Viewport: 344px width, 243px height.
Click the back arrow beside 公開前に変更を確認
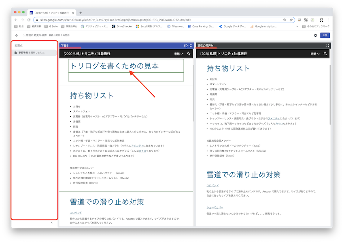click(17, 36)
